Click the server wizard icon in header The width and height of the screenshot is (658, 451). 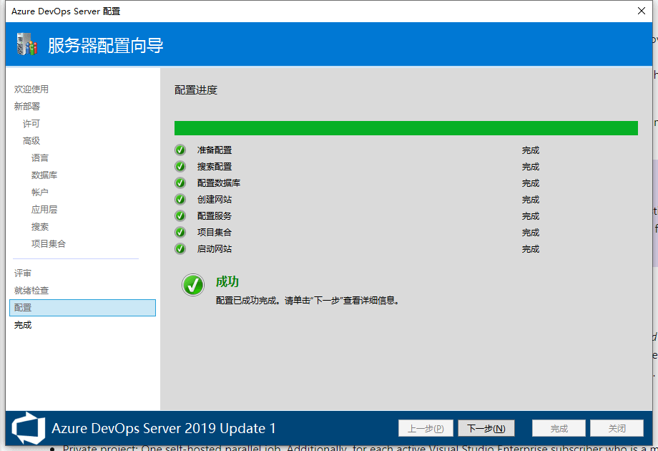[x=26, y=44]
